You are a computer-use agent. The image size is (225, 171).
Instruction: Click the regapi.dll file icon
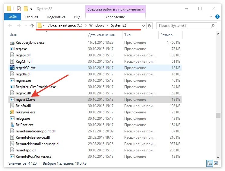(12, 55)
